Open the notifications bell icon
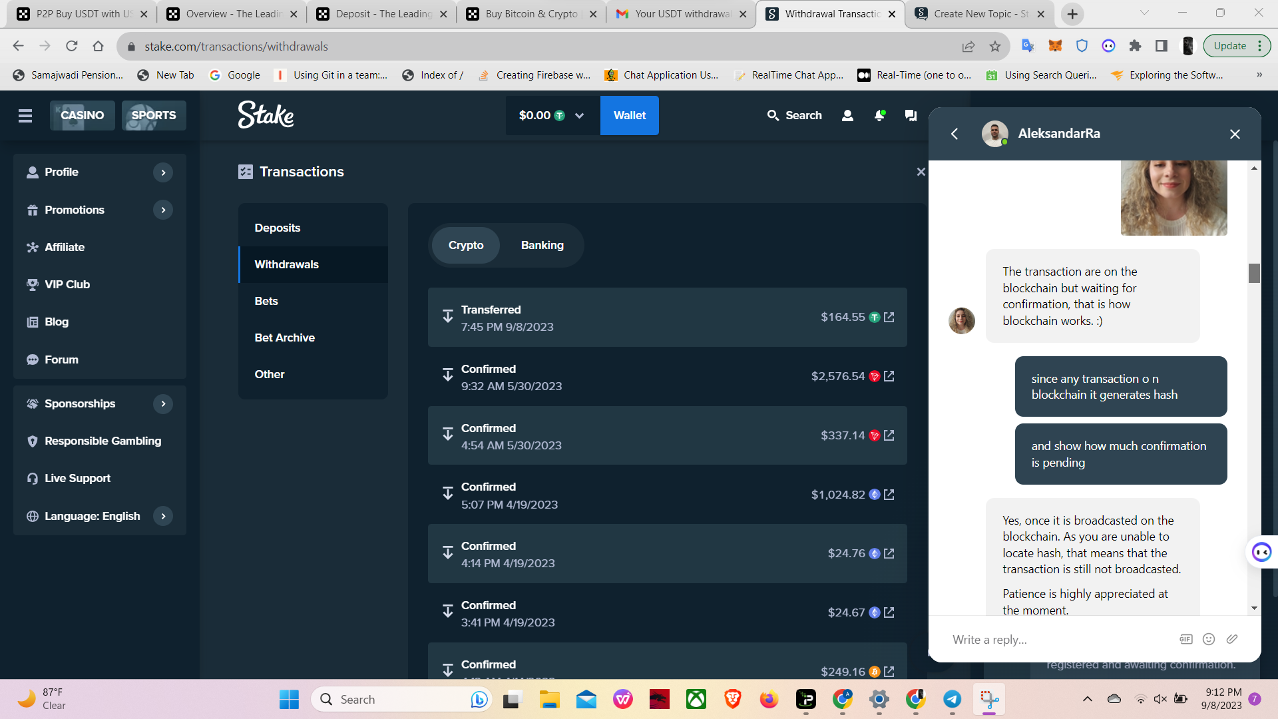Screen dimensions: 1278x719 [x=879, y=115]
